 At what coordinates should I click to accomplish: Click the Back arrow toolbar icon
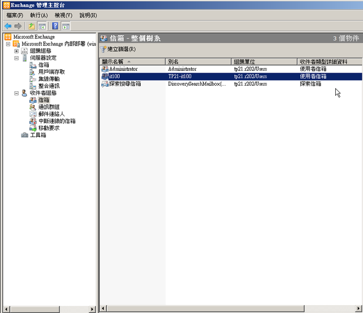tap(8, 26)
